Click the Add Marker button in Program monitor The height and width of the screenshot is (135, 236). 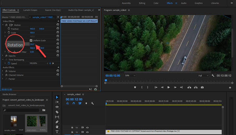coord(135,87)
